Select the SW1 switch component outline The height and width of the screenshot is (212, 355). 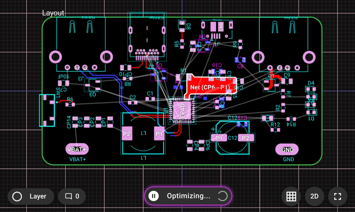(47, 110)
